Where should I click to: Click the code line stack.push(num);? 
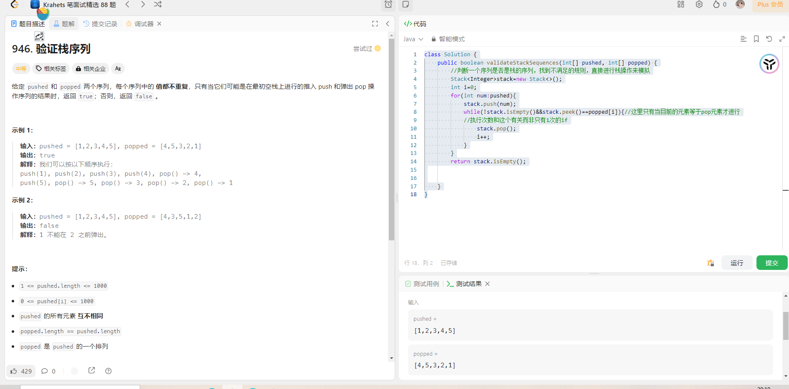[x=489, y=104]
